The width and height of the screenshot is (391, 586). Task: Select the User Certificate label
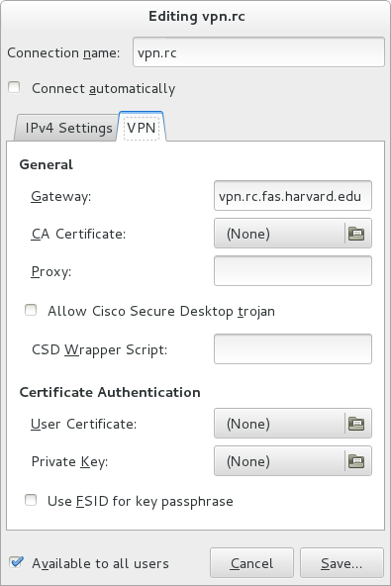(84, 424)
